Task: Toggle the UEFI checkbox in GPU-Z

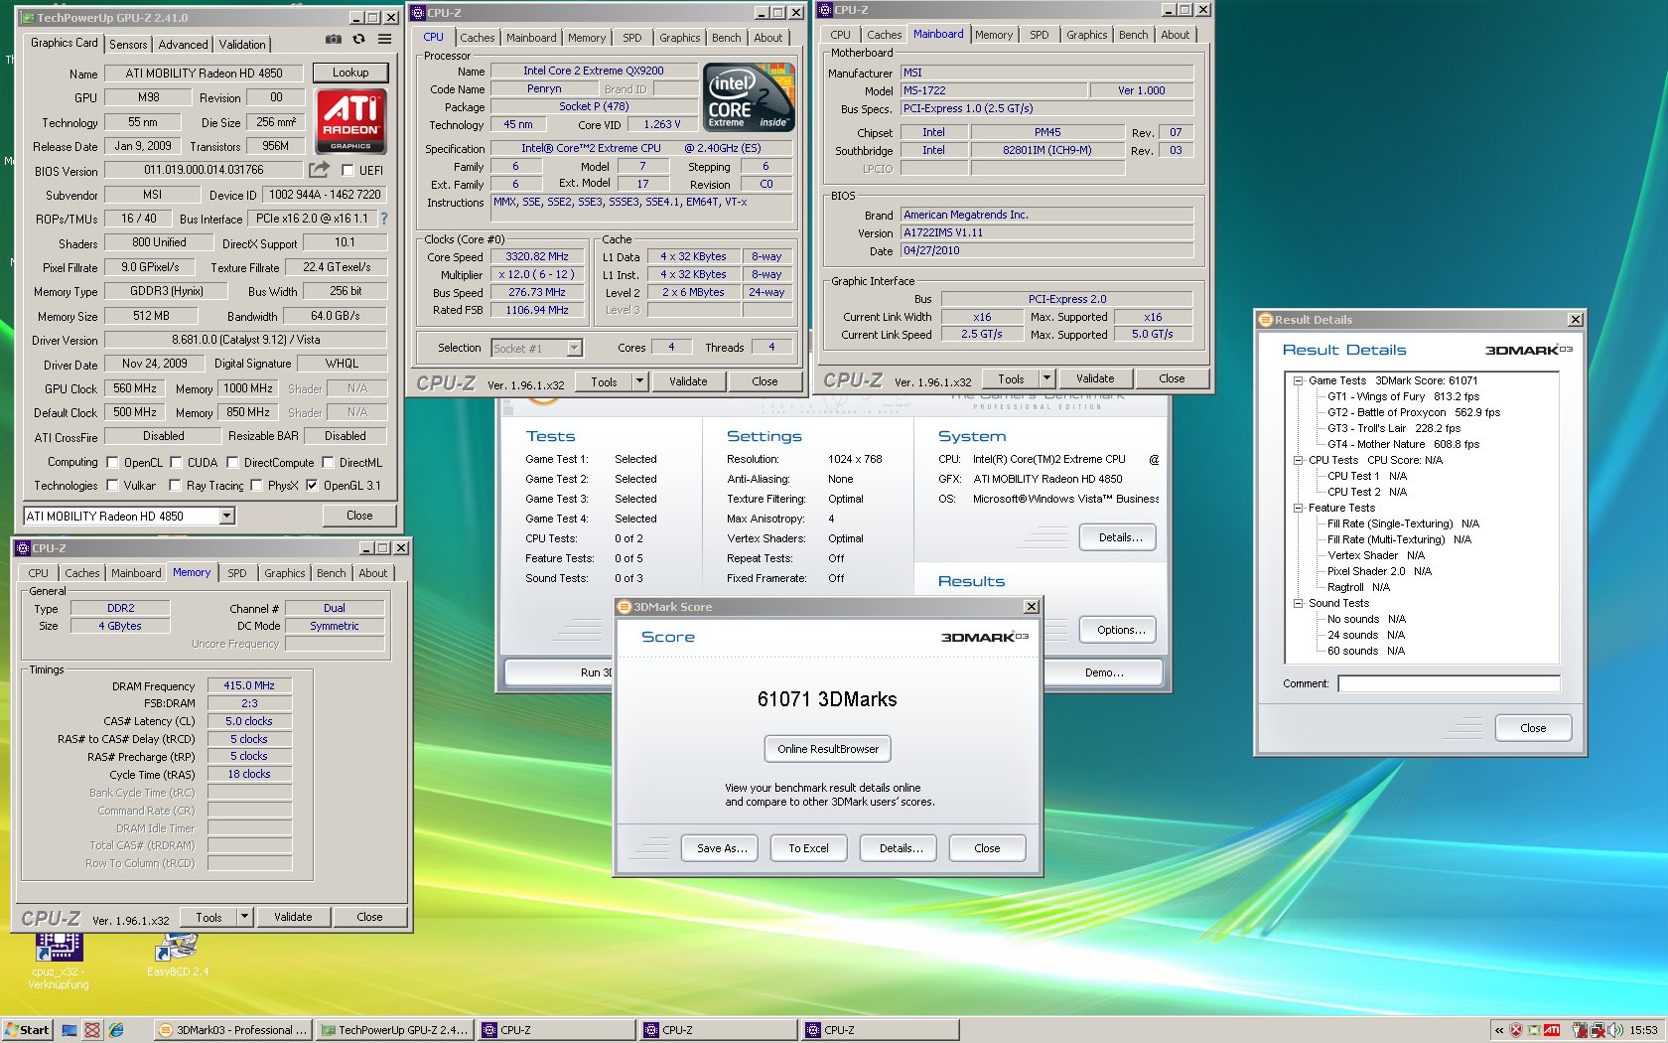Action: pyautogui.click(x=347, y=170)
